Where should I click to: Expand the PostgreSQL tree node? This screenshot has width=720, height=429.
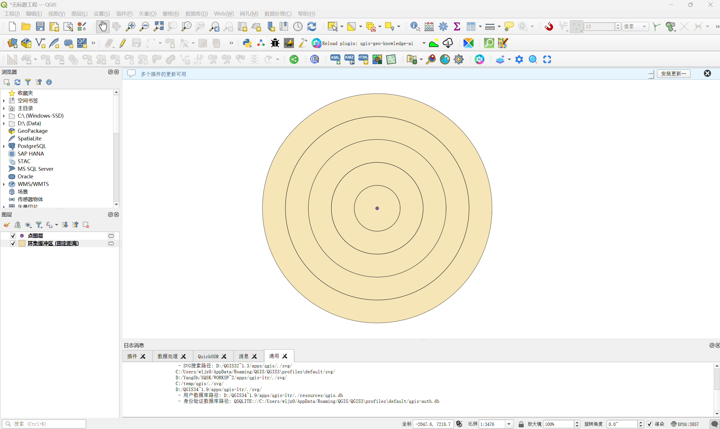pyautogui.click(x=4, y=146)
